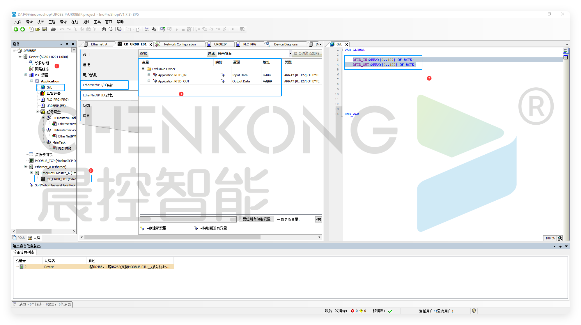Image resolution: width=581 pixels, height=325 pixels.
Task: Select the EtherNet/IP IEC对象 side tab
Action: (x=98, y=95)
